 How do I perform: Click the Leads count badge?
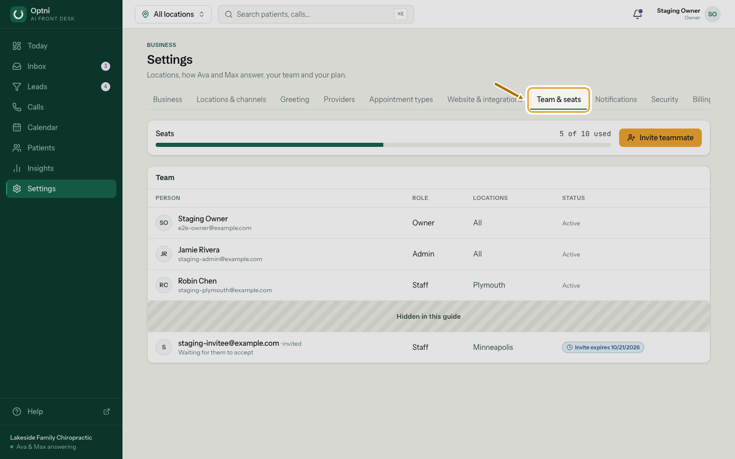106,87
